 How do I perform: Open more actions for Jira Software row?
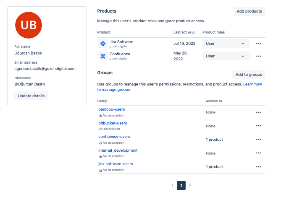[259, 44]
